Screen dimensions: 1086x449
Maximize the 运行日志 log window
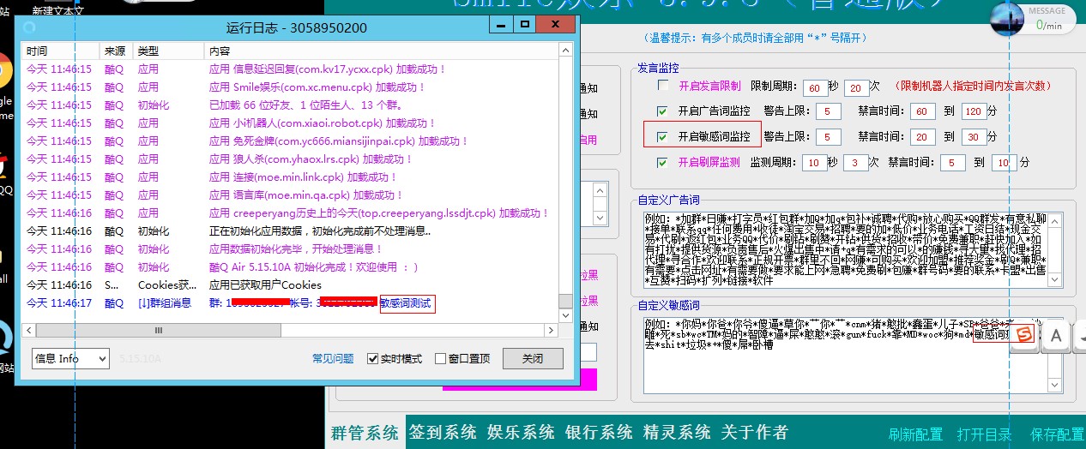(524, 26)
